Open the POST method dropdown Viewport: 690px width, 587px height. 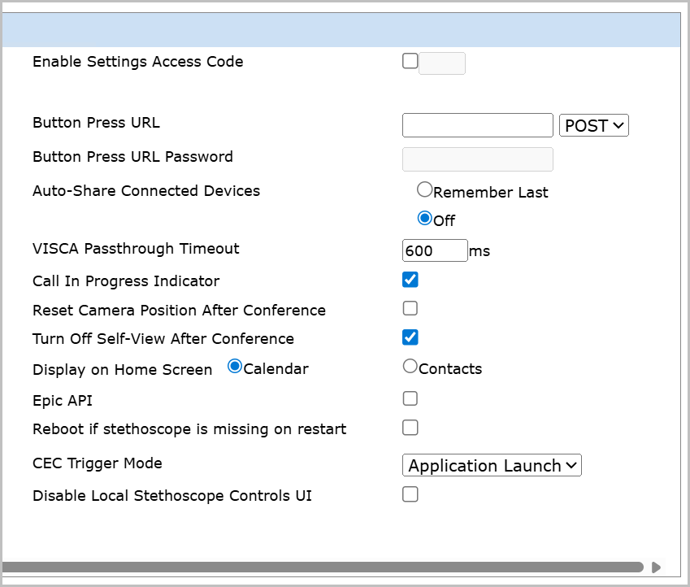593,125
